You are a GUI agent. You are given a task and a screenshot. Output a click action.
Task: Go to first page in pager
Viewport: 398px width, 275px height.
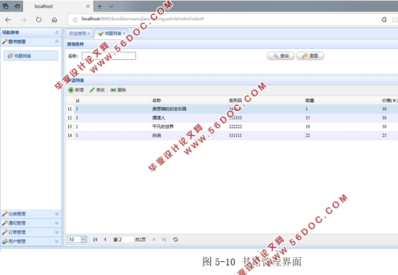[95, 239]
